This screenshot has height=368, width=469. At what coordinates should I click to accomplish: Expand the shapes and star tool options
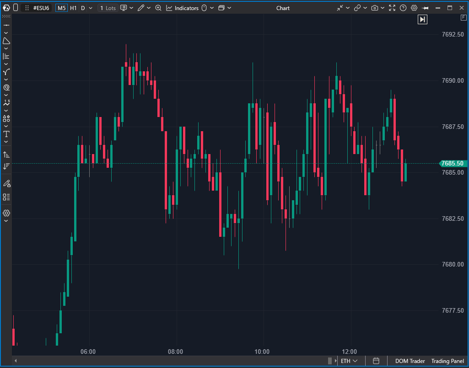[6, 126]
